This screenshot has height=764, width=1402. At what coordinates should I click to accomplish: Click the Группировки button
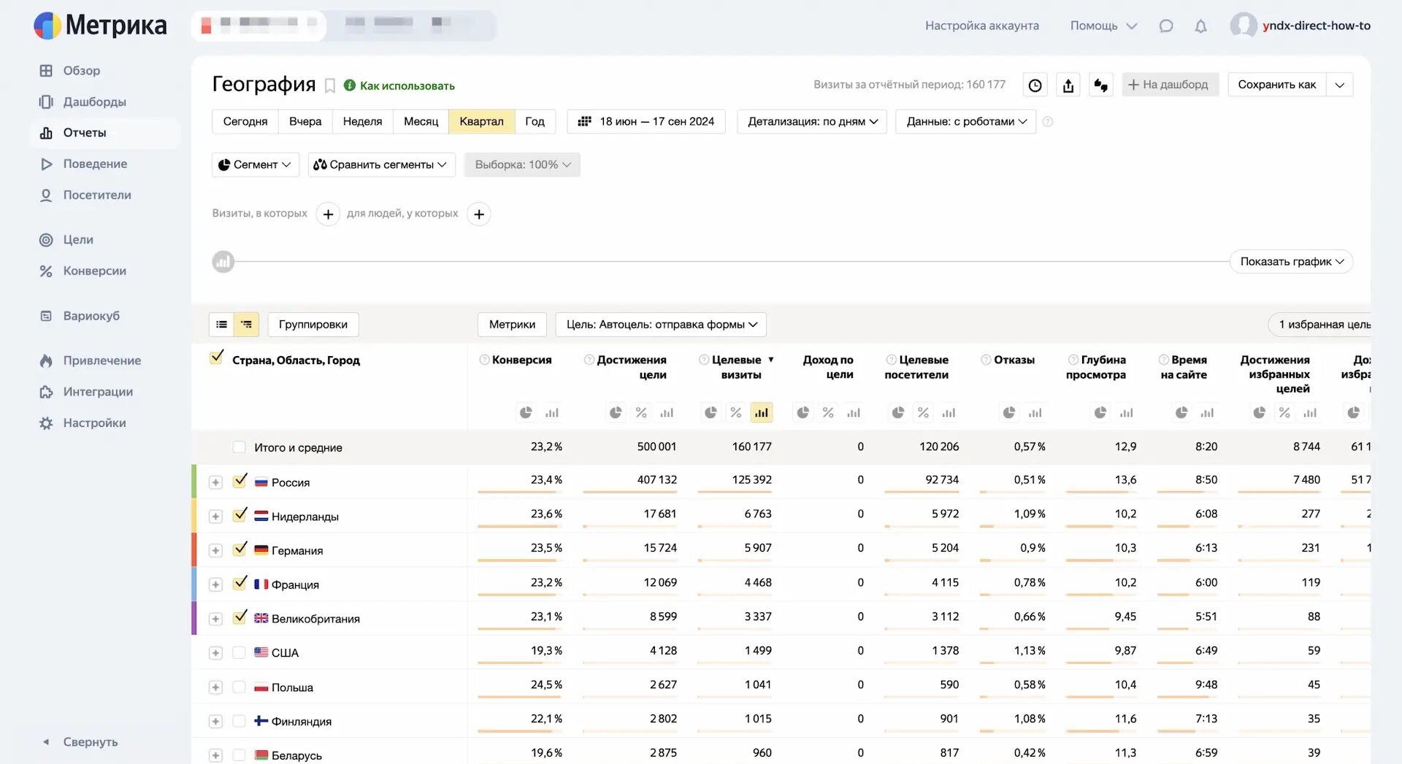[313, 325]
